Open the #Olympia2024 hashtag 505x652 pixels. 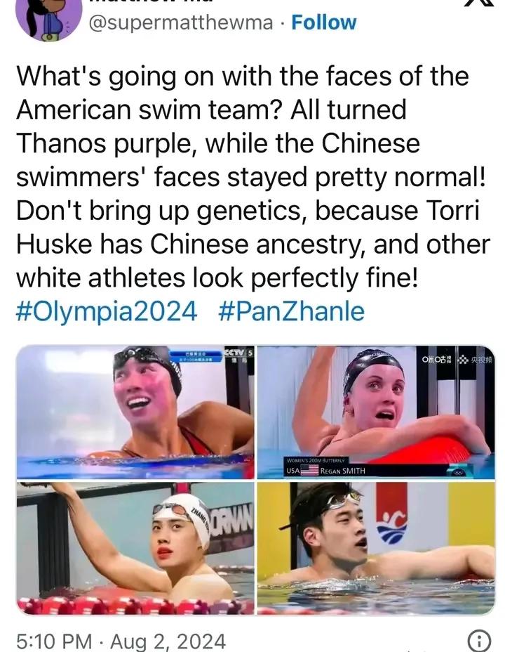[107, 311]
